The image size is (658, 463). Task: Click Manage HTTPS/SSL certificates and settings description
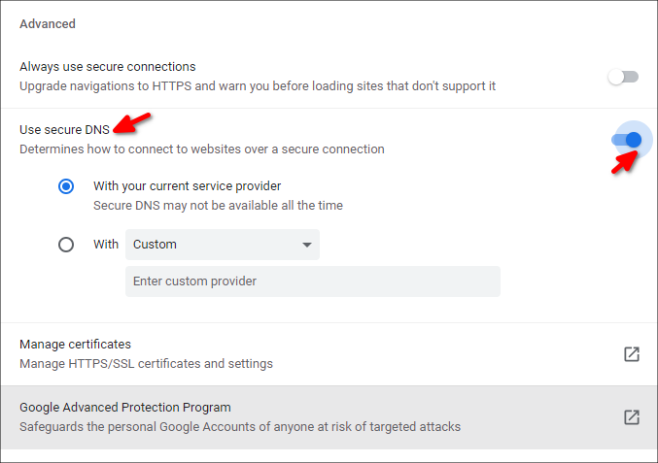tap(146, 364)
